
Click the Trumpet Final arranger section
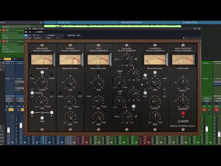tap(201, 23)
